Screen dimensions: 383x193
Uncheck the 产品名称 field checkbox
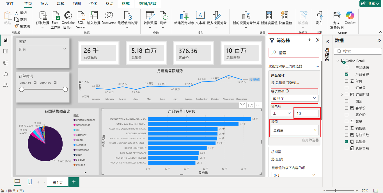point(347,74)
